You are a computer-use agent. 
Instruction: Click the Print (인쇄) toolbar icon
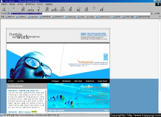coord(86,9)
